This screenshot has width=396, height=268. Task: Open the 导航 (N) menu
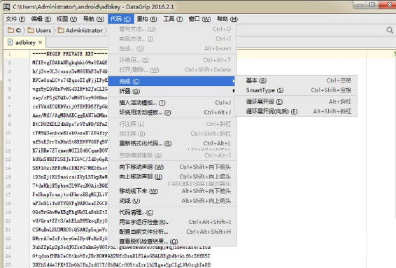pyautogui.click(x=94, y=19)
